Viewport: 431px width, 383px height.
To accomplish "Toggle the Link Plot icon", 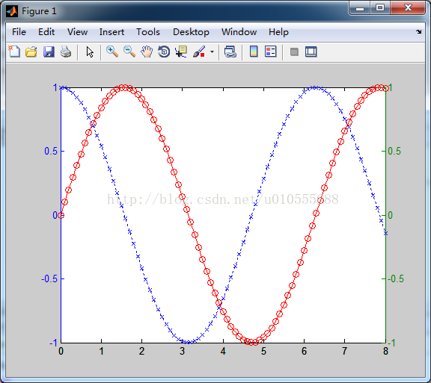I will 230,52.
